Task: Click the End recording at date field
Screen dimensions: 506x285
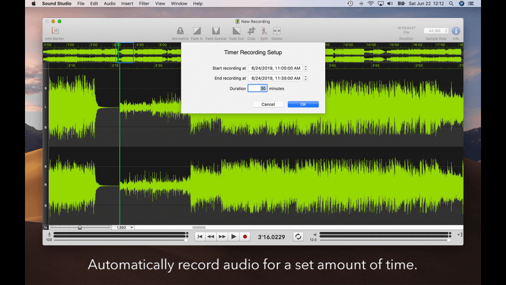Action: (x=275, y=78)
